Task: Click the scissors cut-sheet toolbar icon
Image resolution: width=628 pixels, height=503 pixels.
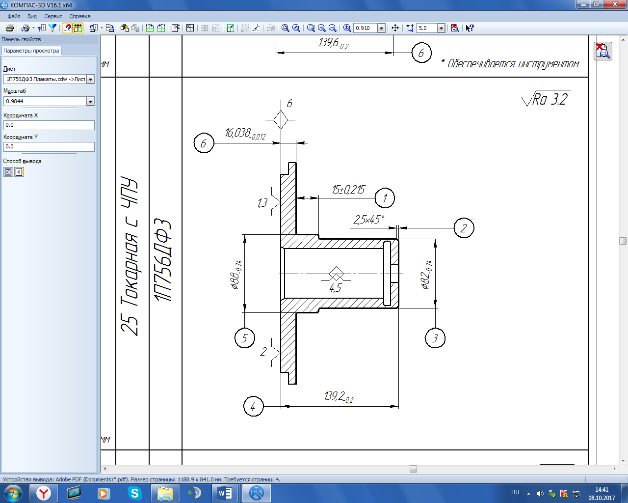Action: click(x=176, y=28)
